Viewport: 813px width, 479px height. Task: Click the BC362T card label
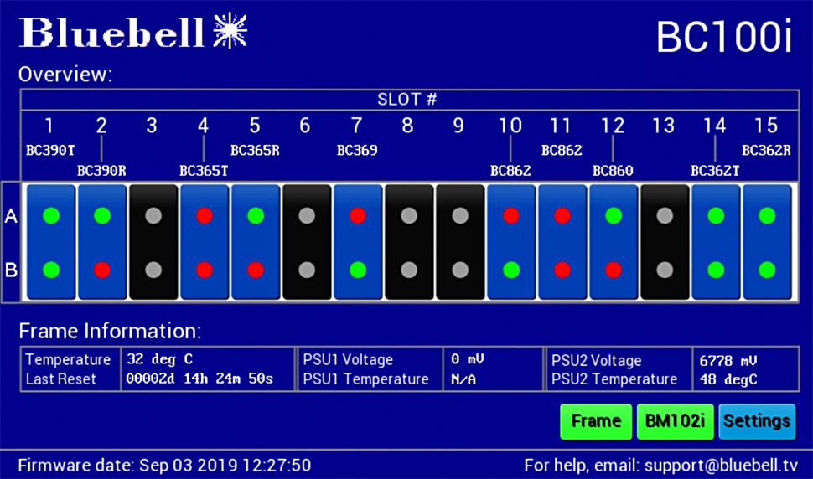[715, 171]
